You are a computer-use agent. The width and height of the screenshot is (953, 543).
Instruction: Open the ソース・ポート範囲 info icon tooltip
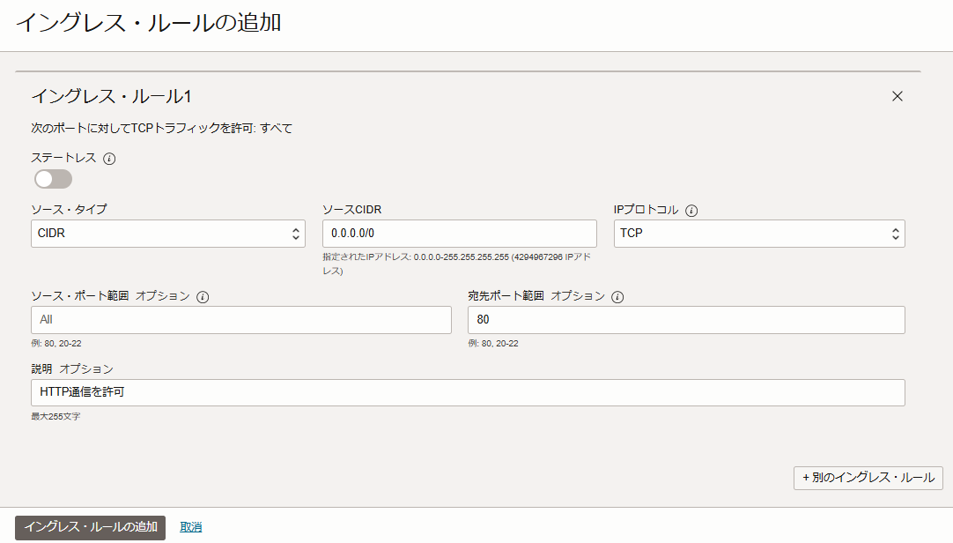pyautogui.click(x=203, y=297)
